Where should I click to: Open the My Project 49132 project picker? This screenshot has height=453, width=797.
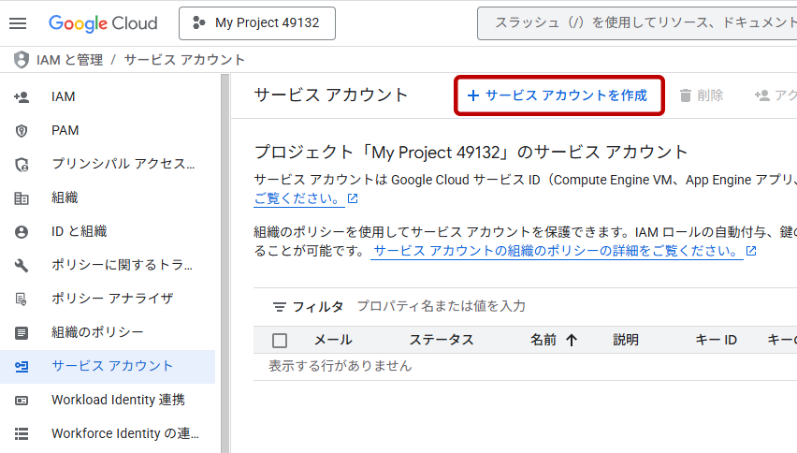tap(256, 23)
